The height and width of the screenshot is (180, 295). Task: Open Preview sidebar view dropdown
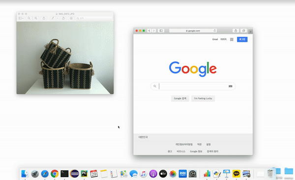point(21,18)
